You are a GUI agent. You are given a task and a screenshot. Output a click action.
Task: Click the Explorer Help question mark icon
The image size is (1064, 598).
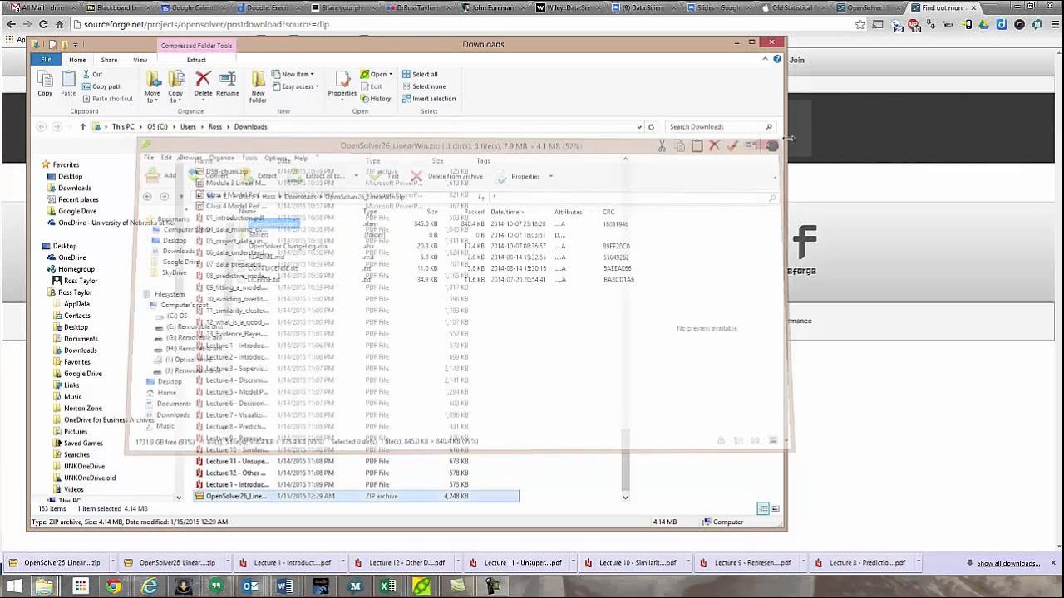click(777, 60)
